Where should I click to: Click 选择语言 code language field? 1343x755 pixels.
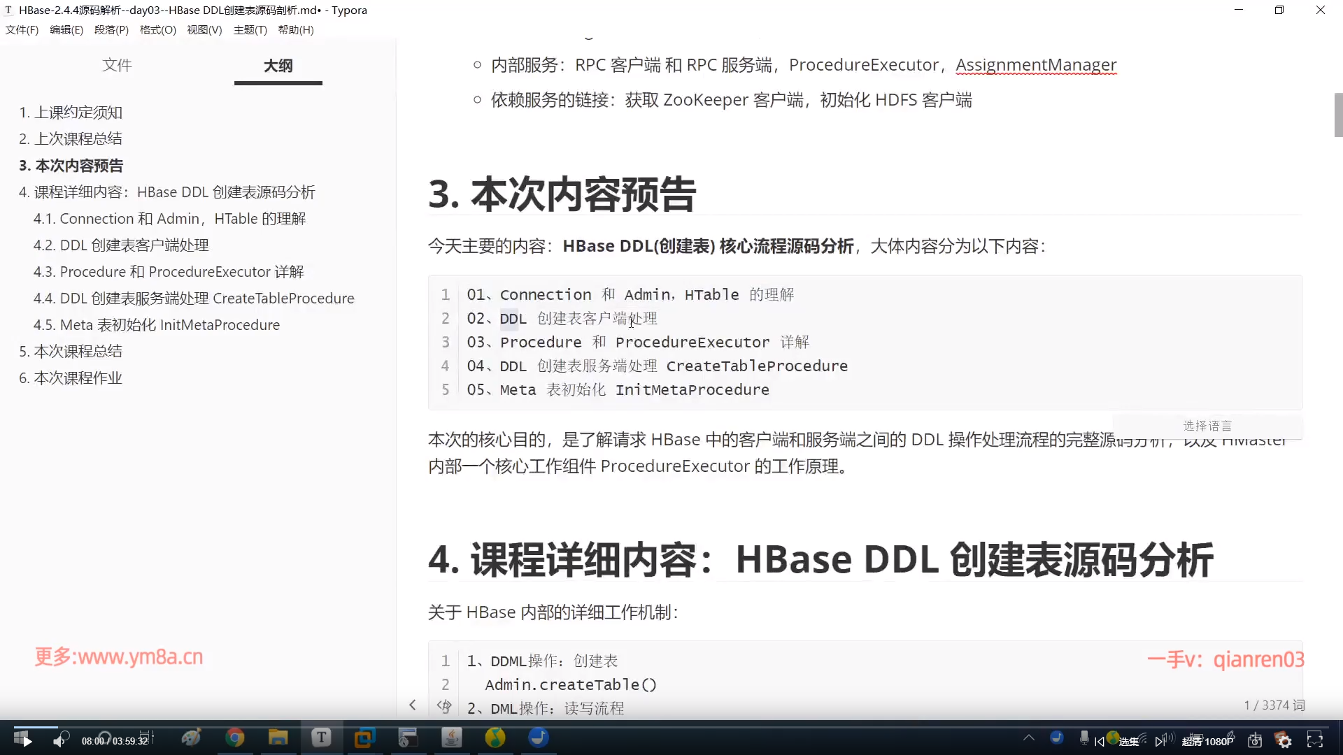coord(1207,426)
